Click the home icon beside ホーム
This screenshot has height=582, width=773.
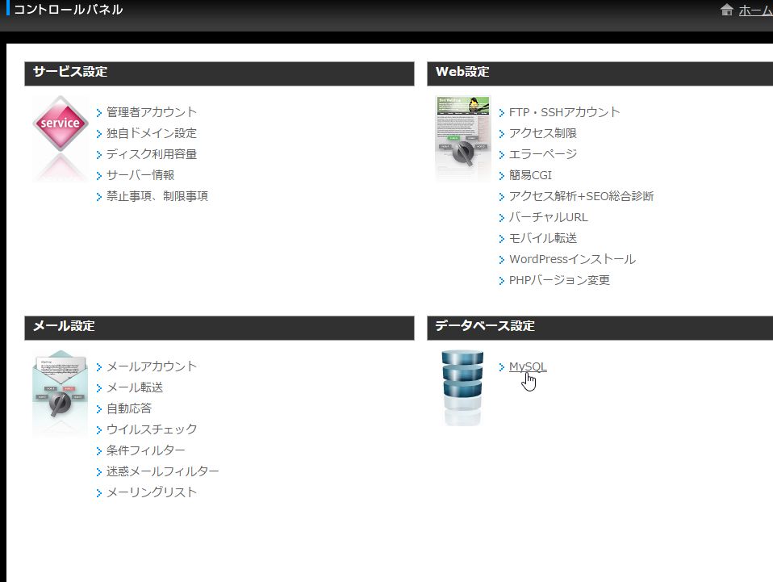727,10
